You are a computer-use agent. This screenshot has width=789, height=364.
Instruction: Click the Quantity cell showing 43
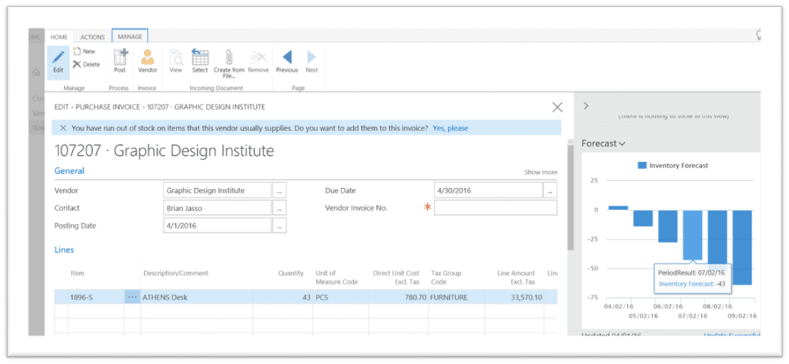click(x=283, y=297)
